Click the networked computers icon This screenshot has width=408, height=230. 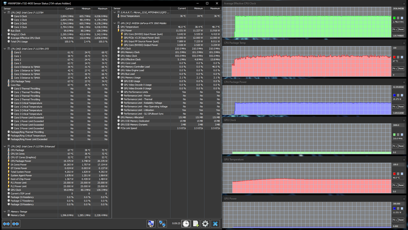[162, 223]
